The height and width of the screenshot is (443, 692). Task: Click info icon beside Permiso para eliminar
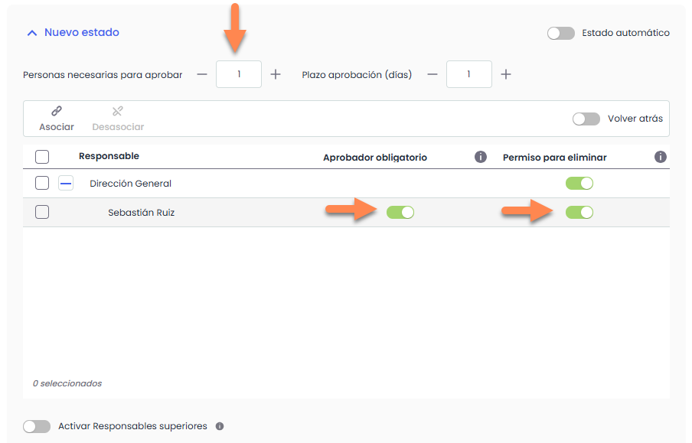(661, 157)
